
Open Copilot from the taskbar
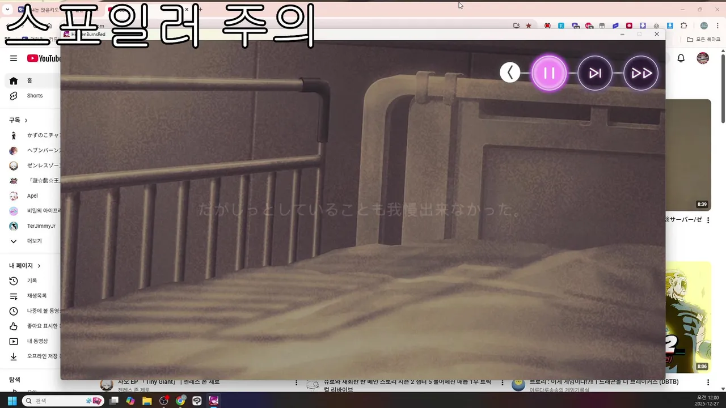[x=130, y=401]
